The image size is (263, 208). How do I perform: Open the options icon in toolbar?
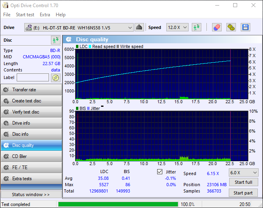click(x=231, y=27)
